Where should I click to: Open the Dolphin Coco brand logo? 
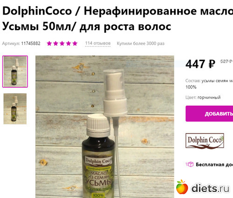point(205,141)
